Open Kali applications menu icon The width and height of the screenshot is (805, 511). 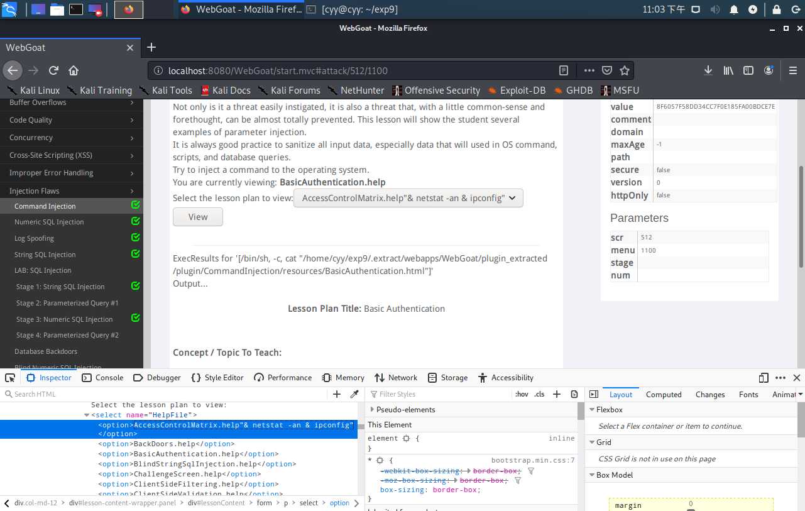point(9,9)
